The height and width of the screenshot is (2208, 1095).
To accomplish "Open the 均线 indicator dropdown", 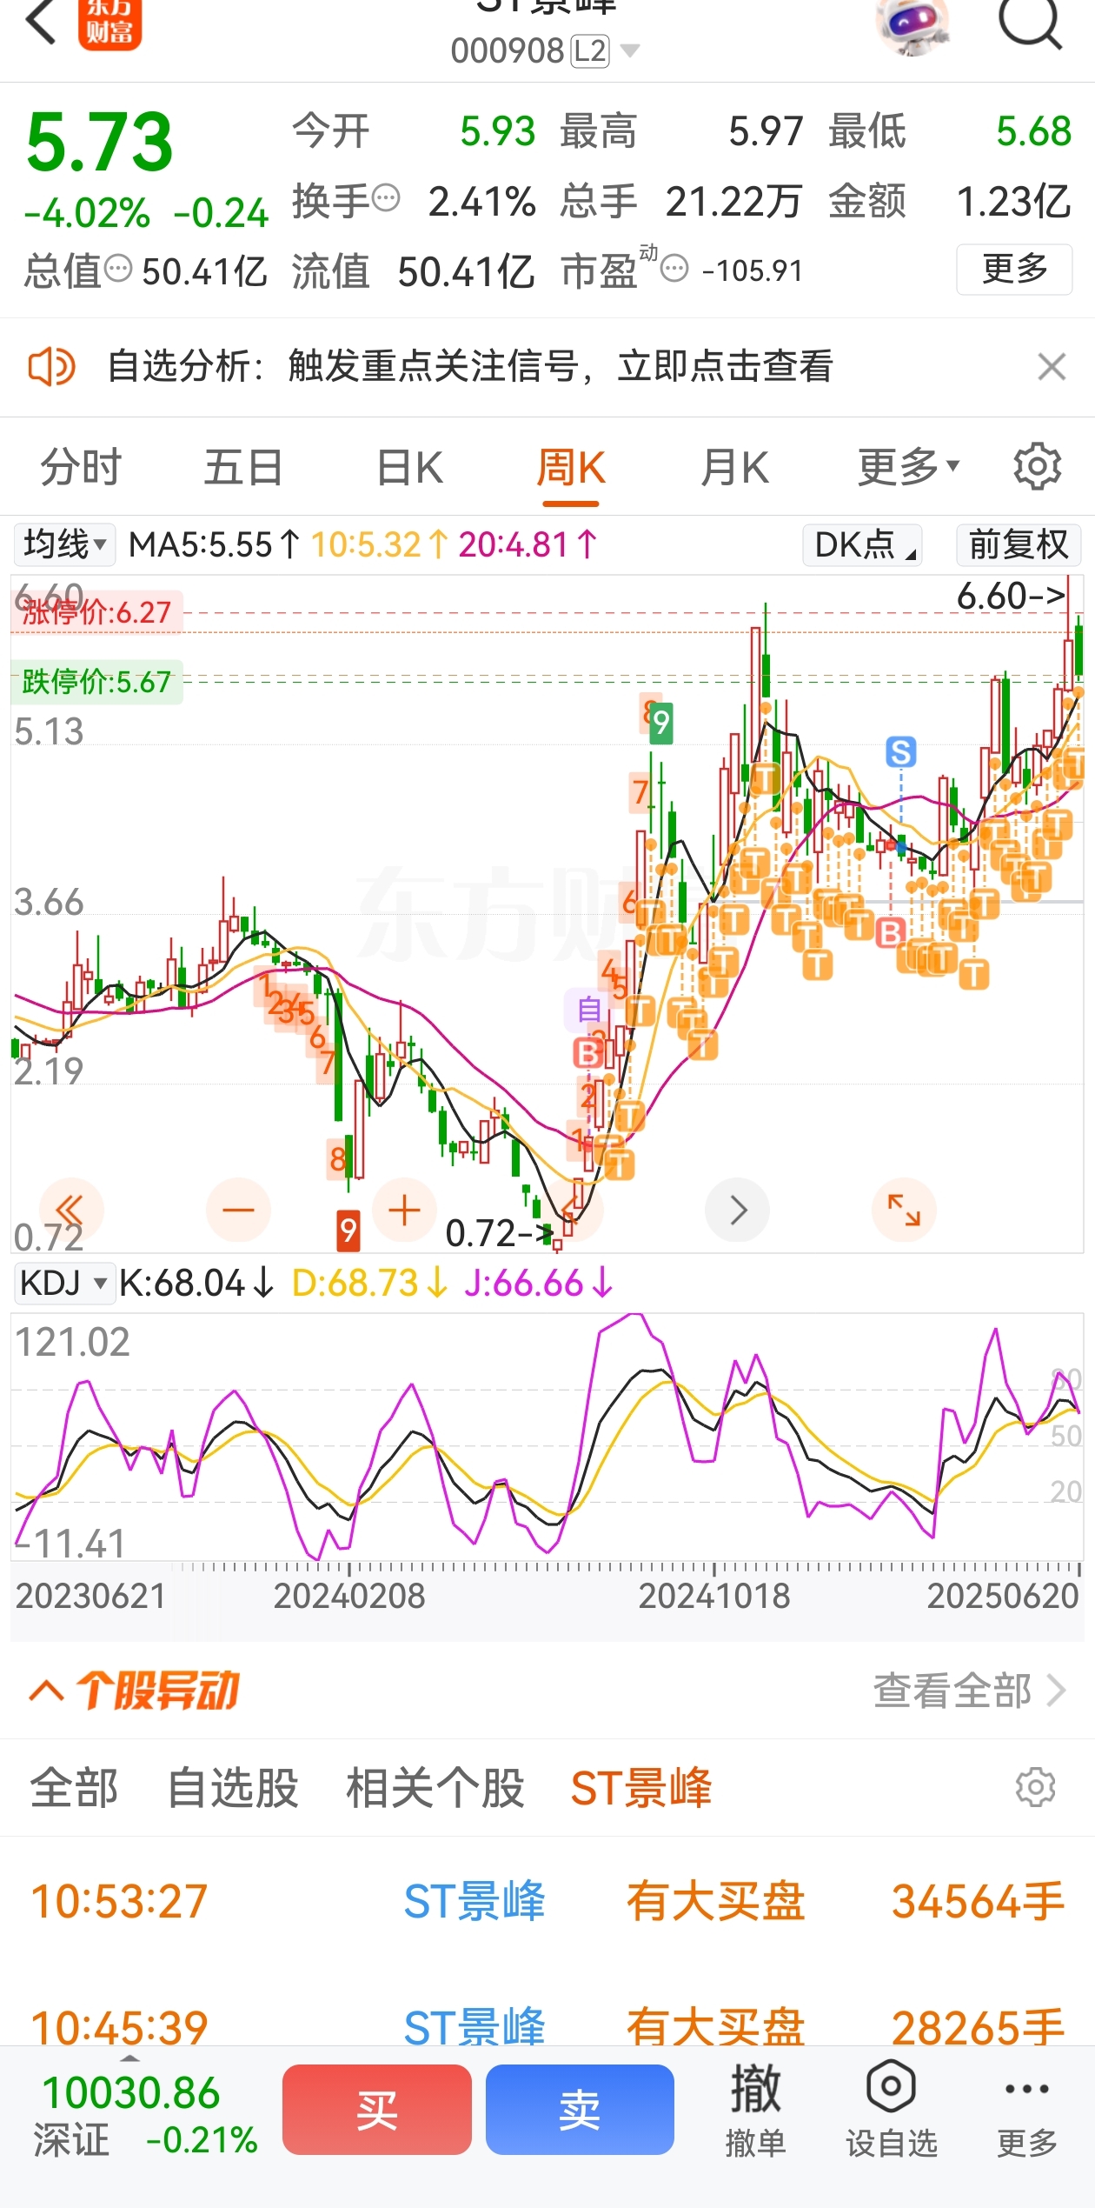I will [64, 544].
